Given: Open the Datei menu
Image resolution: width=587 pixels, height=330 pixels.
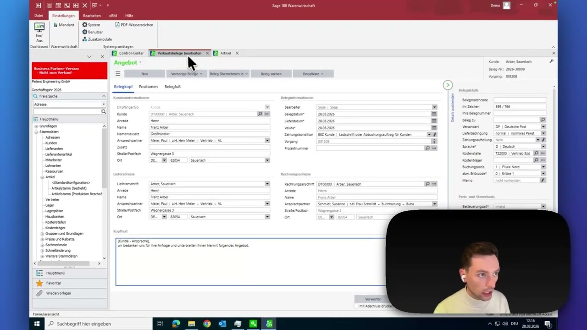Looking at the screenshot, I should coord(39,16).
